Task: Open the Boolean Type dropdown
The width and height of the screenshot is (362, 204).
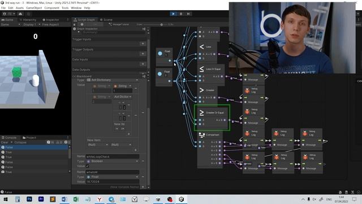Action: [113, 161]
